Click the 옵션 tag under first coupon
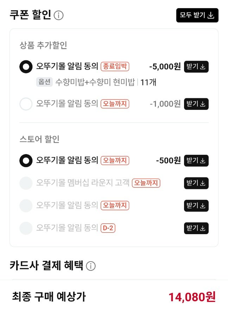Screen dimensions: 228x310 pos(44,83)
